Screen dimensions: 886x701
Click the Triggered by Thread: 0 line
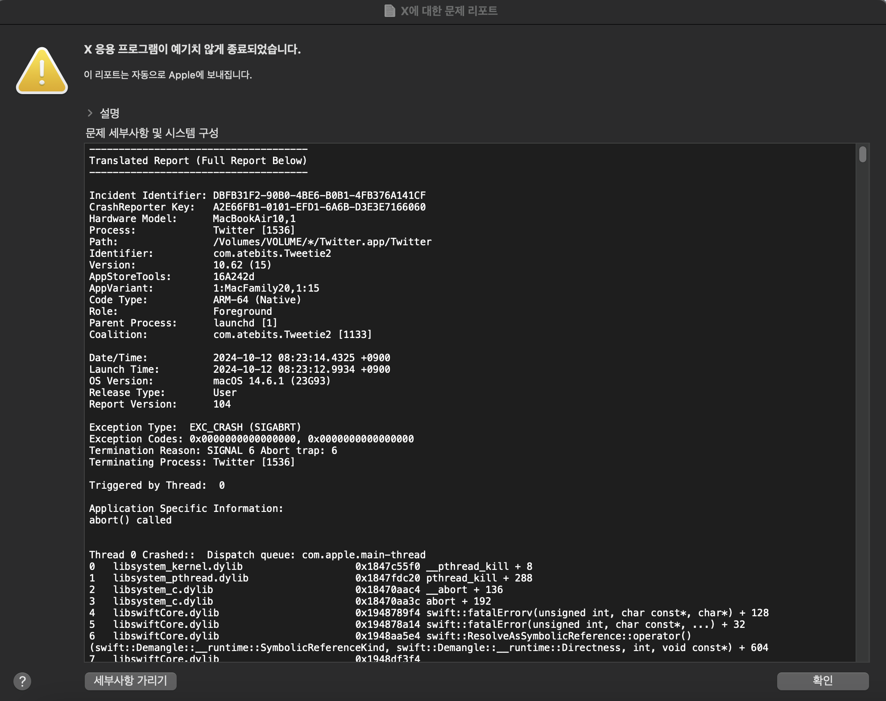click(x=157, y=485)
